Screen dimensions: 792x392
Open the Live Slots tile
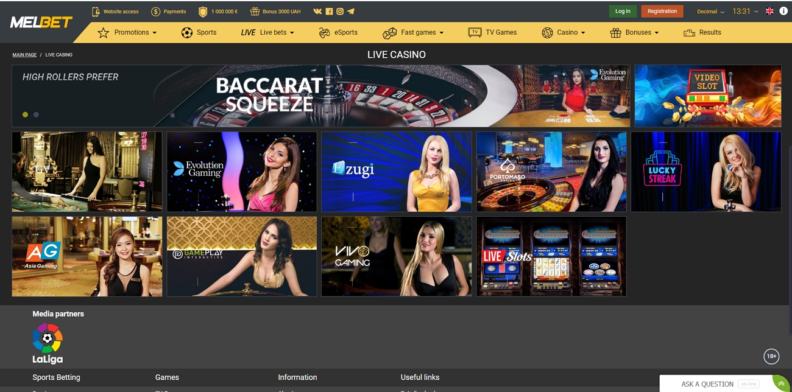(x=551, y=256)
